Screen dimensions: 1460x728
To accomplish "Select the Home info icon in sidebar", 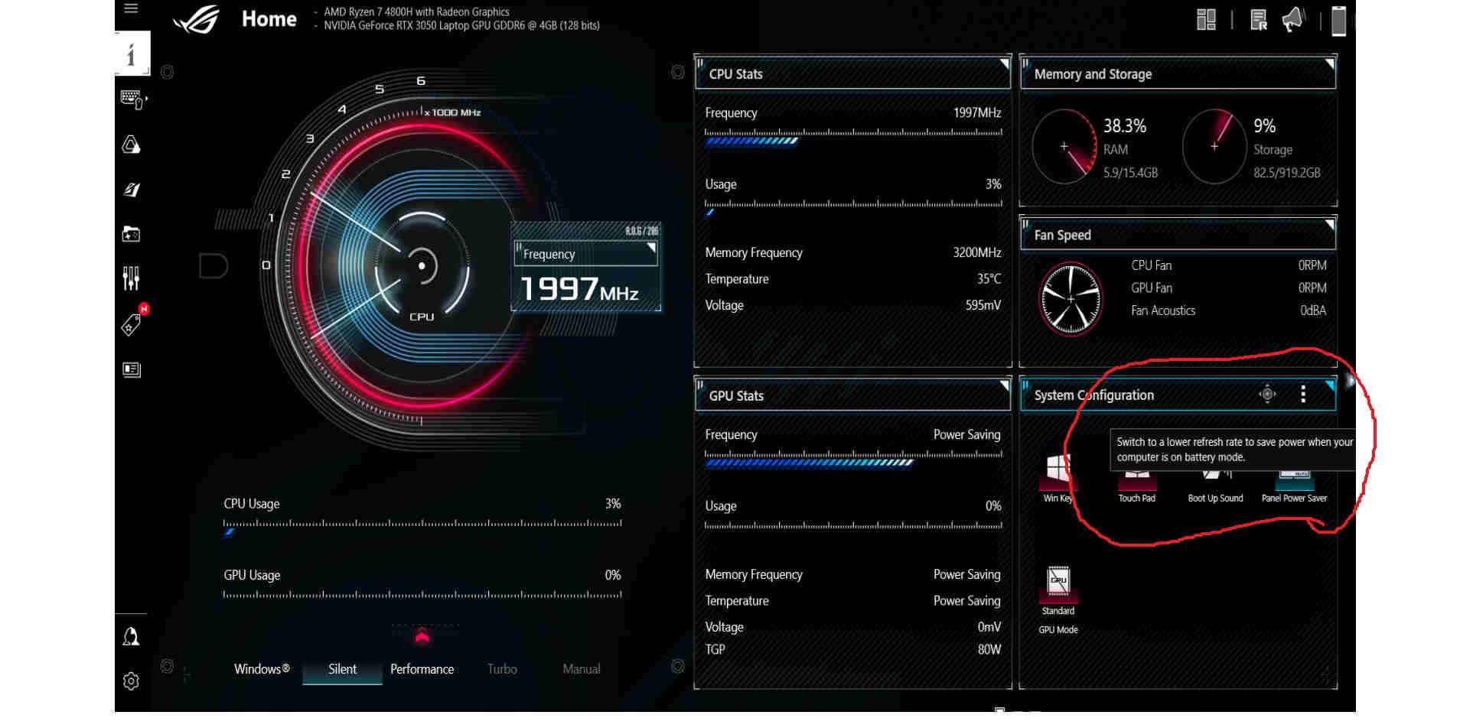I will coord(132,54).
